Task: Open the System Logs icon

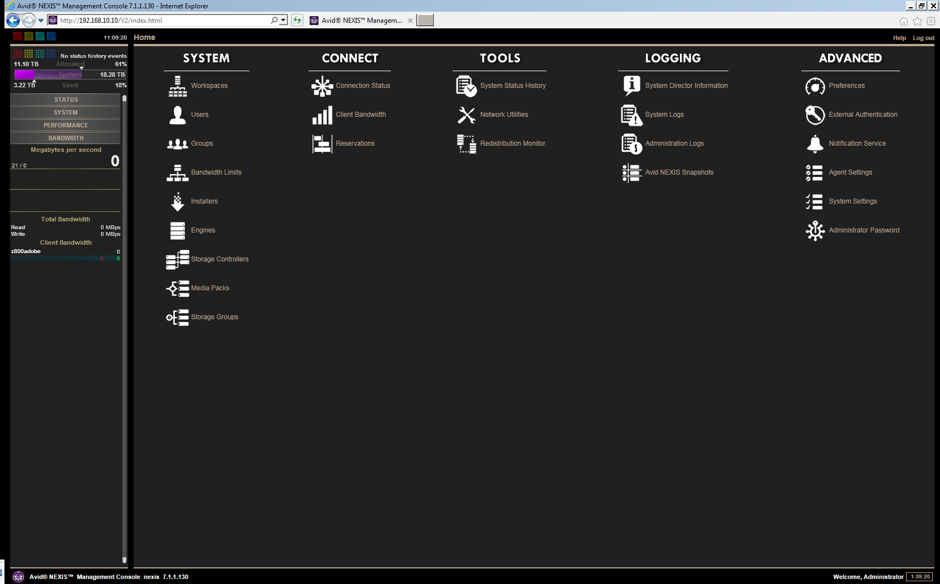Action: 631,115
